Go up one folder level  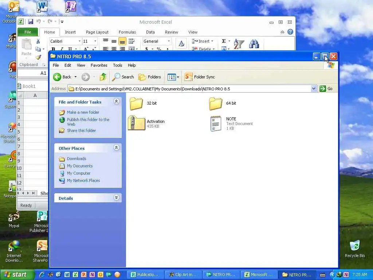tap(103, 77)
